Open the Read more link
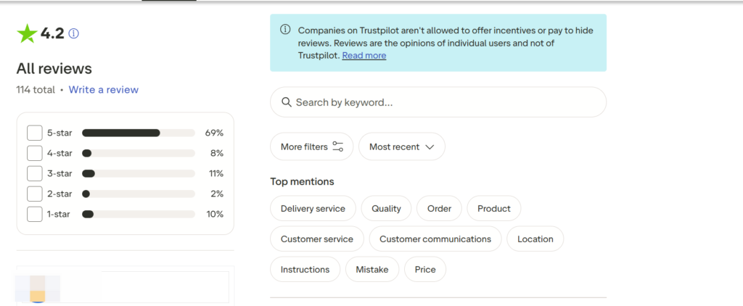The height and width of the screenshot is (306, 743). (364, 56)
